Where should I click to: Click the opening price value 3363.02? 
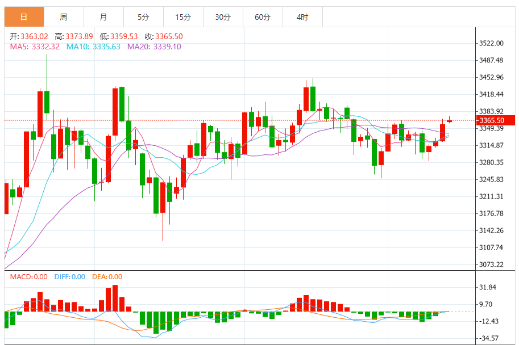point(34,36)
